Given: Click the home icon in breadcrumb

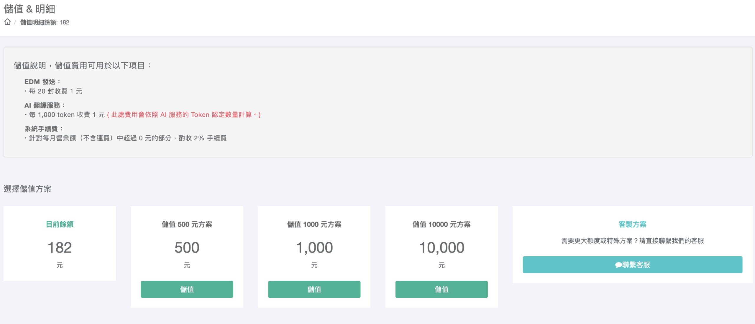Looking at the screenshot, I should point(7,22).
